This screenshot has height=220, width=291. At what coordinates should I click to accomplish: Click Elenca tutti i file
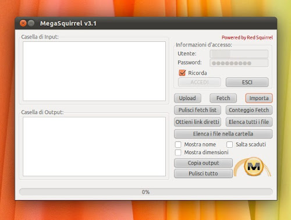(249, 122)
